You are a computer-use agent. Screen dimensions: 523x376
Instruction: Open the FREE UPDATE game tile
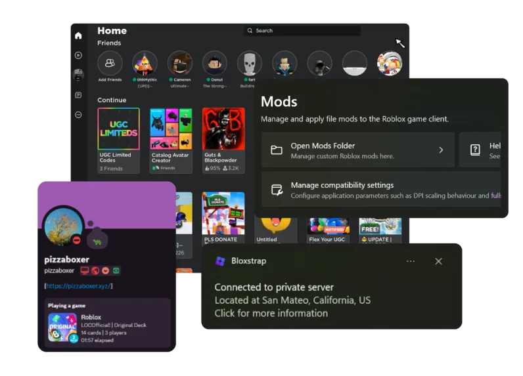point(380,230)
